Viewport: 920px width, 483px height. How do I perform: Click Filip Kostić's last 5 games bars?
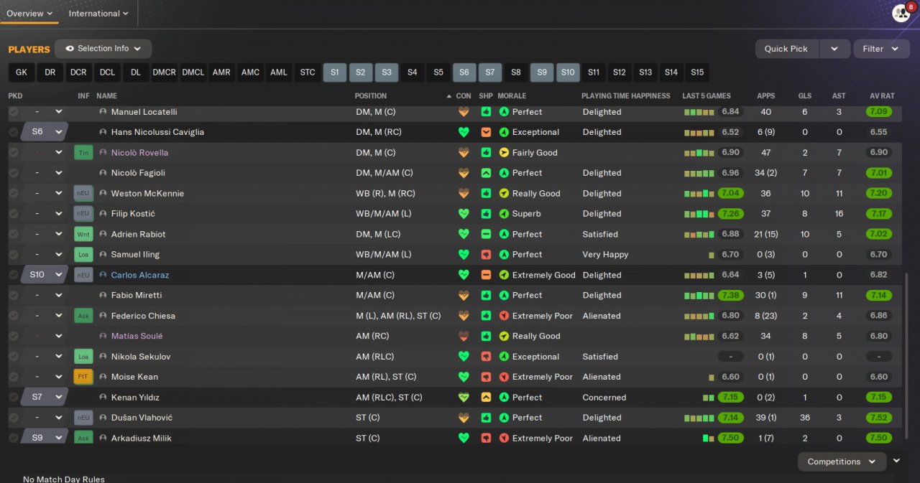[x=699, y=214]
